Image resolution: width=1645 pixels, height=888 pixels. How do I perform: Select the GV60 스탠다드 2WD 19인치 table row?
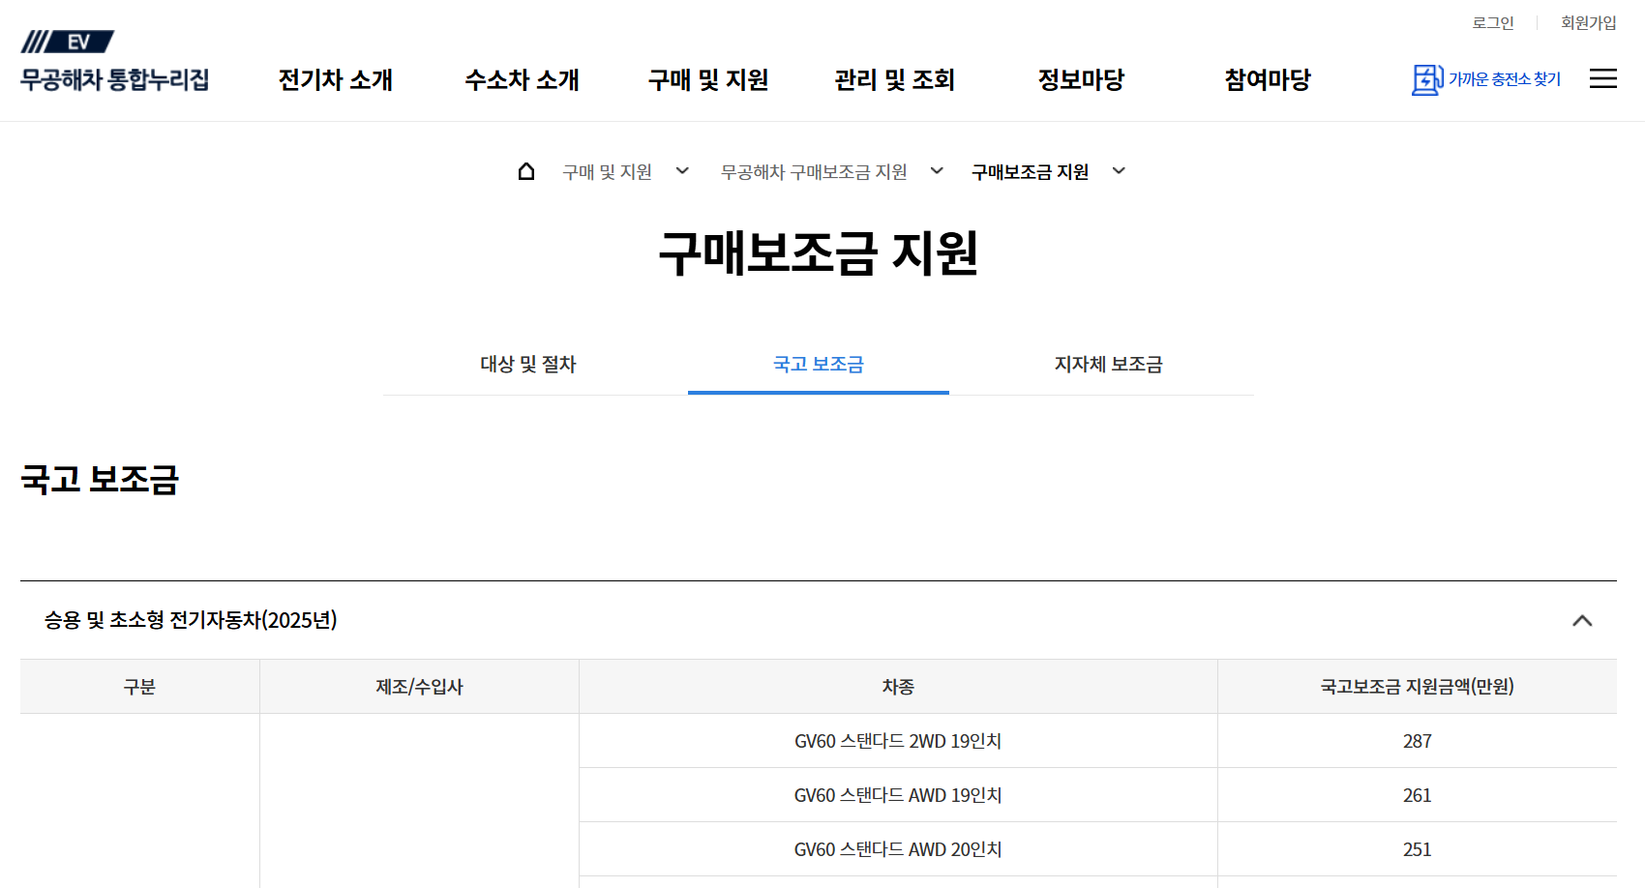[897, 741]
